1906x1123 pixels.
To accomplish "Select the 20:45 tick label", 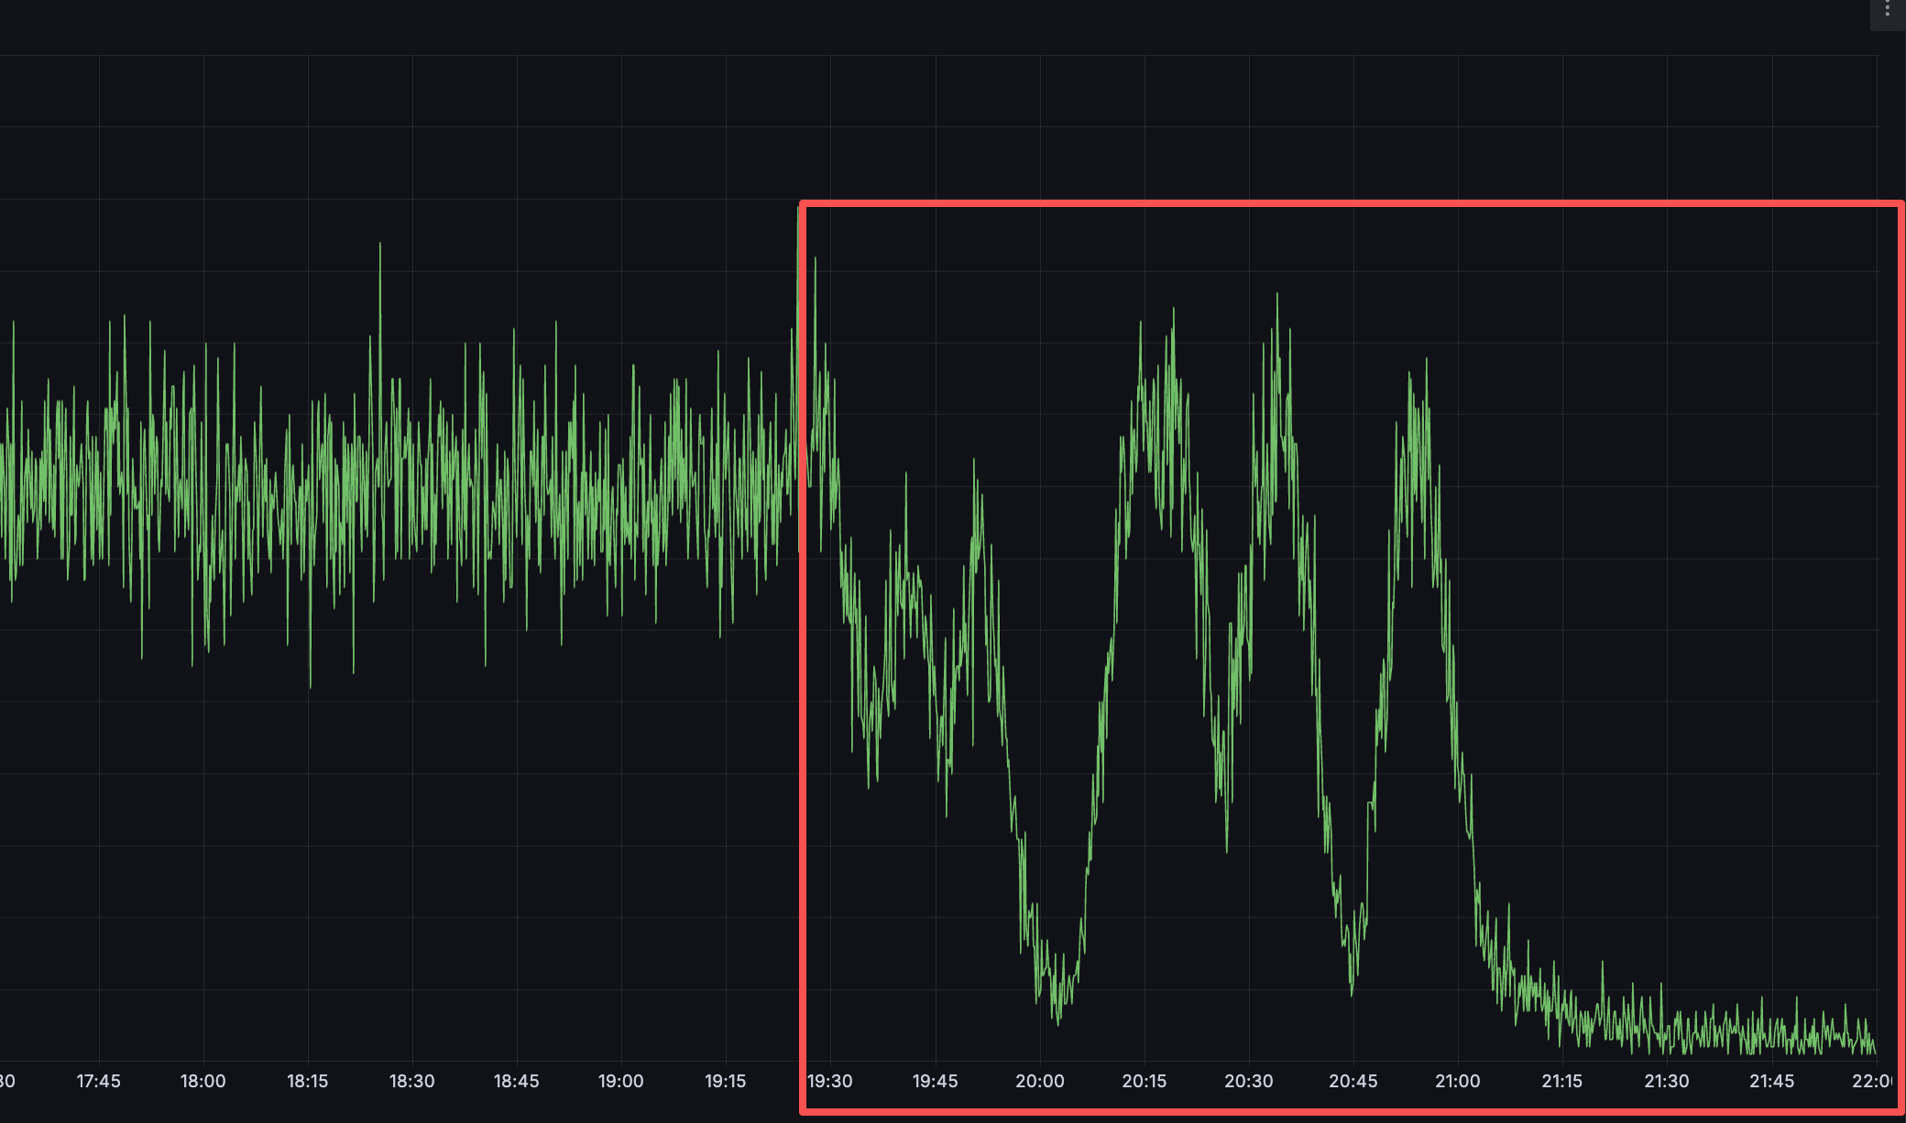I will (x=1353, y=1081).
